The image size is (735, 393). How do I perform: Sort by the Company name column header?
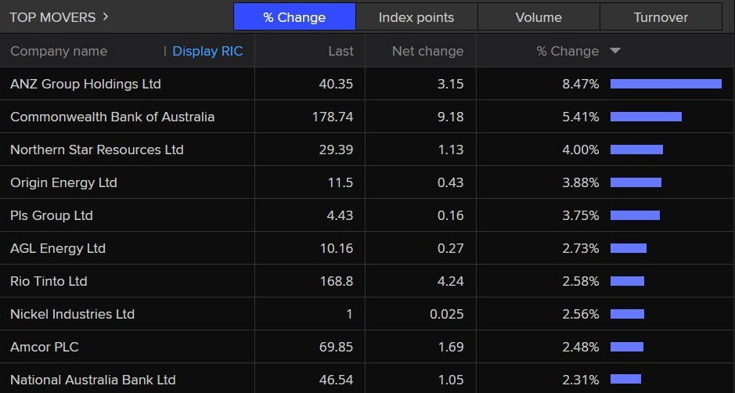59,51
